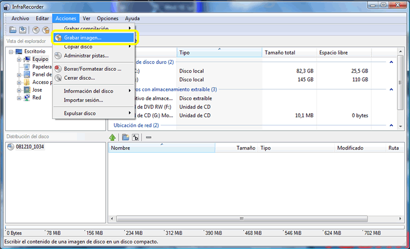
Task: Expand the Equipo tree node
Action: click(19, 59)
